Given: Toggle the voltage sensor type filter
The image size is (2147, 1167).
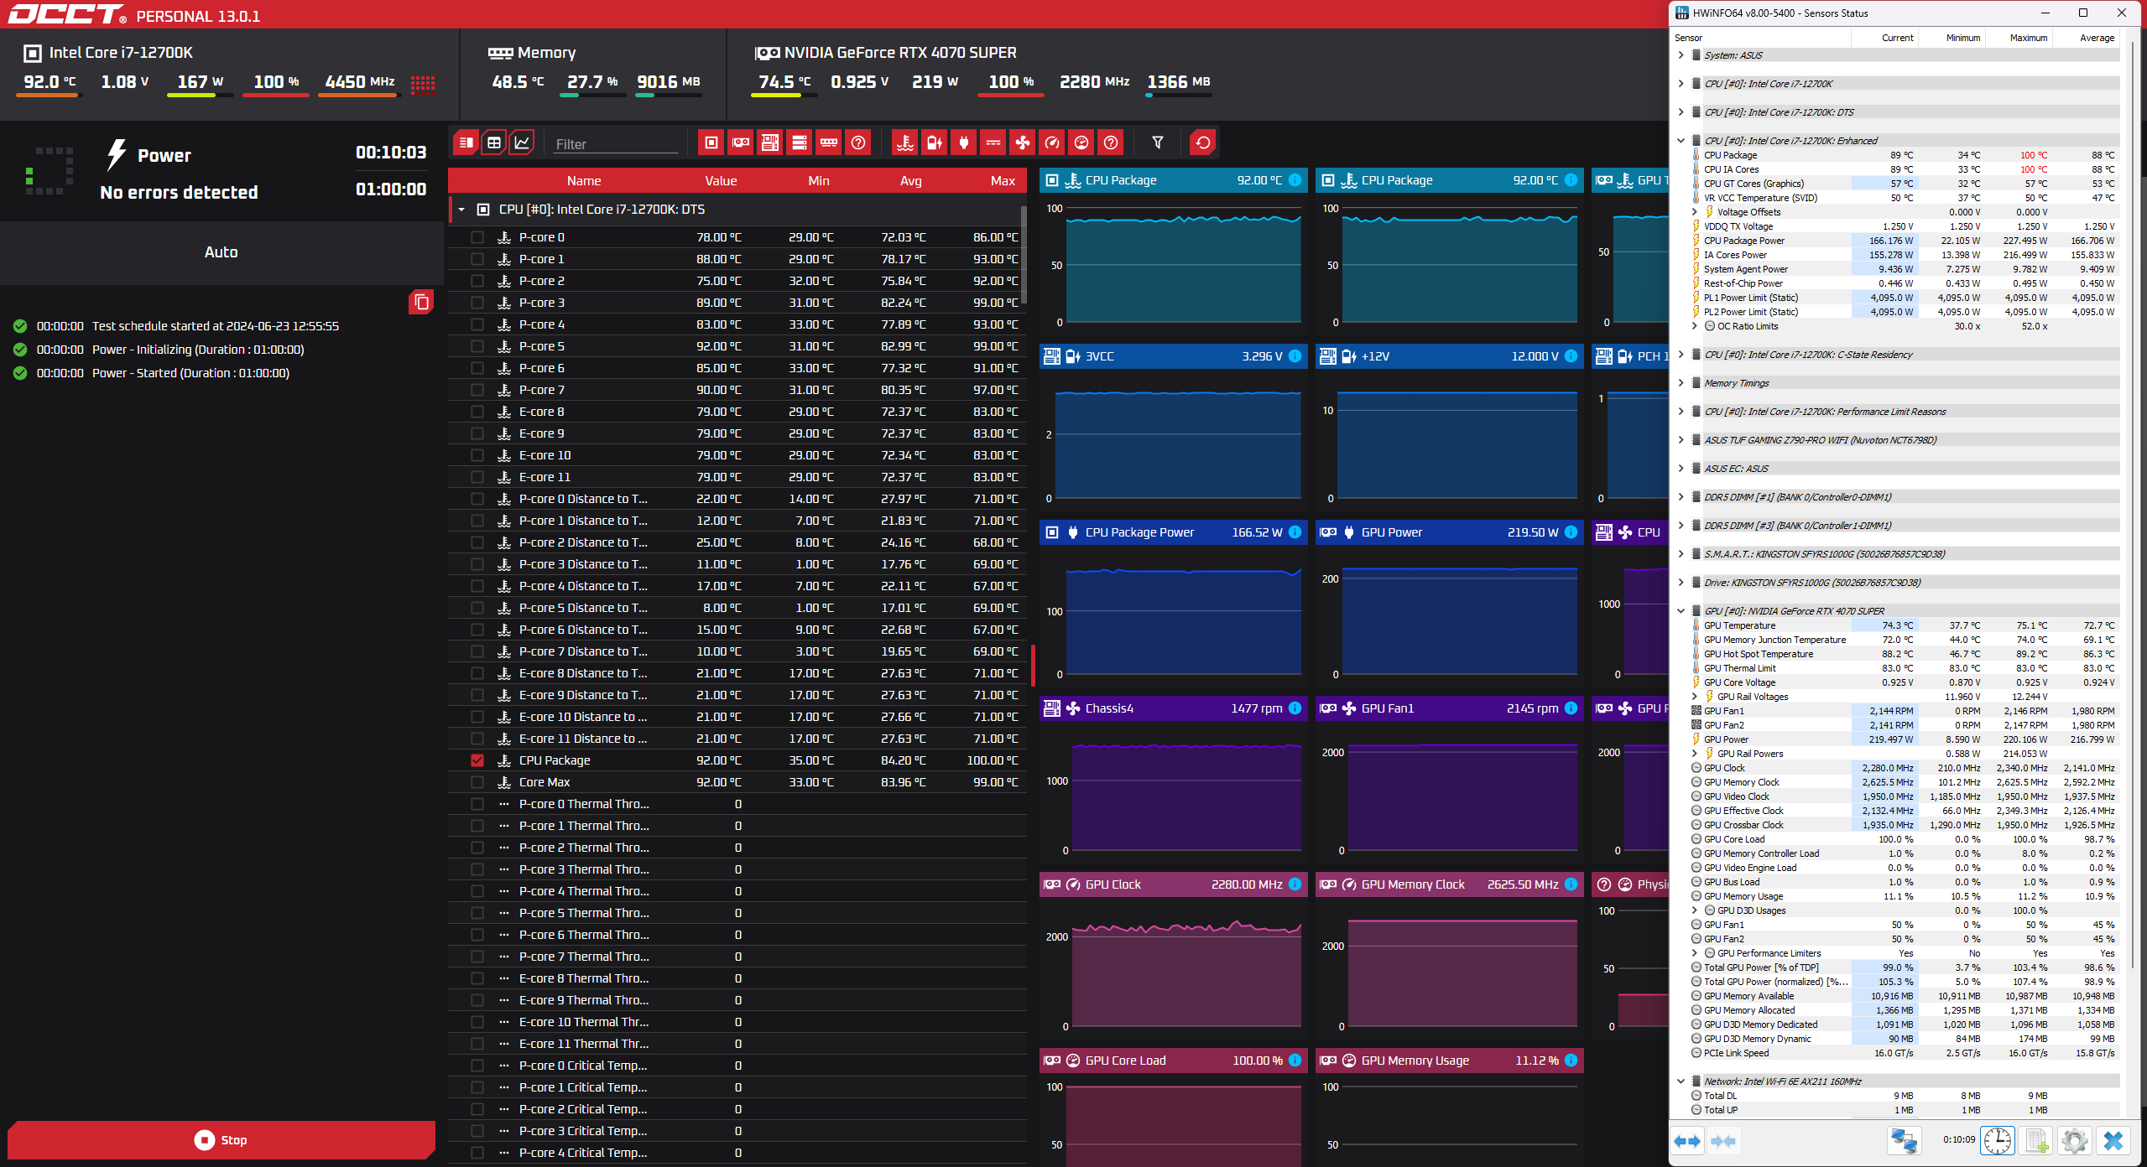Looking at the screenshot, I should click(934, 143).
